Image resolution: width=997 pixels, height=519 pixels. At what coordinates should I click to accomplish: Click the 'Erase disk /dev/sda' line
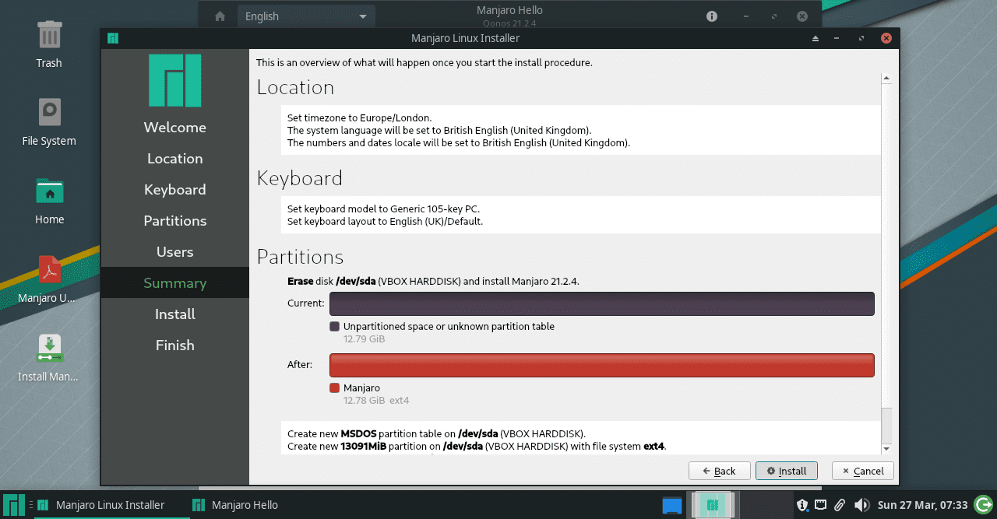tap(433, 281)
